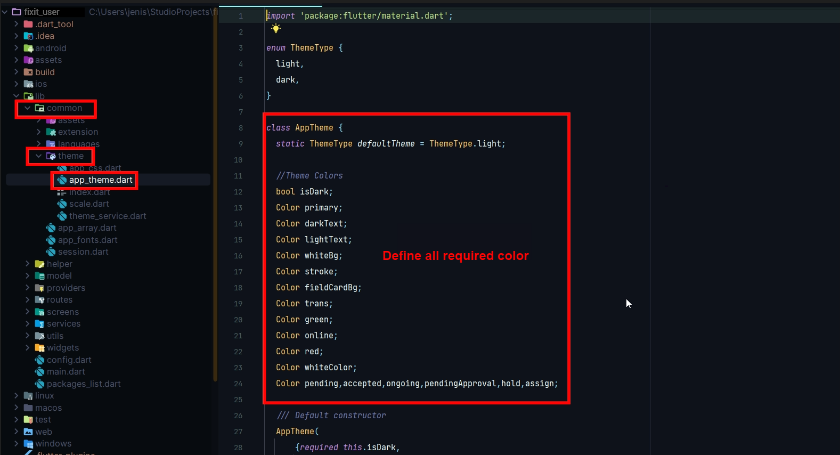Select config.dart in the project tree
Screen dimensions: 840x455
click(69, 360)
